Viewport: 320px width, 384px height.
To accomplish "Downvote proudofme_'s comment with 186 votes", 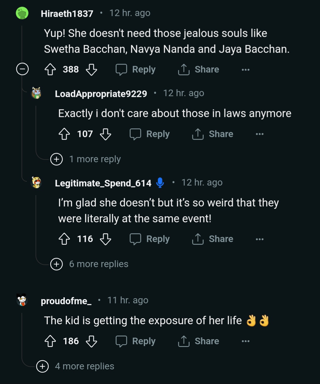I will [x=91, y=341].
